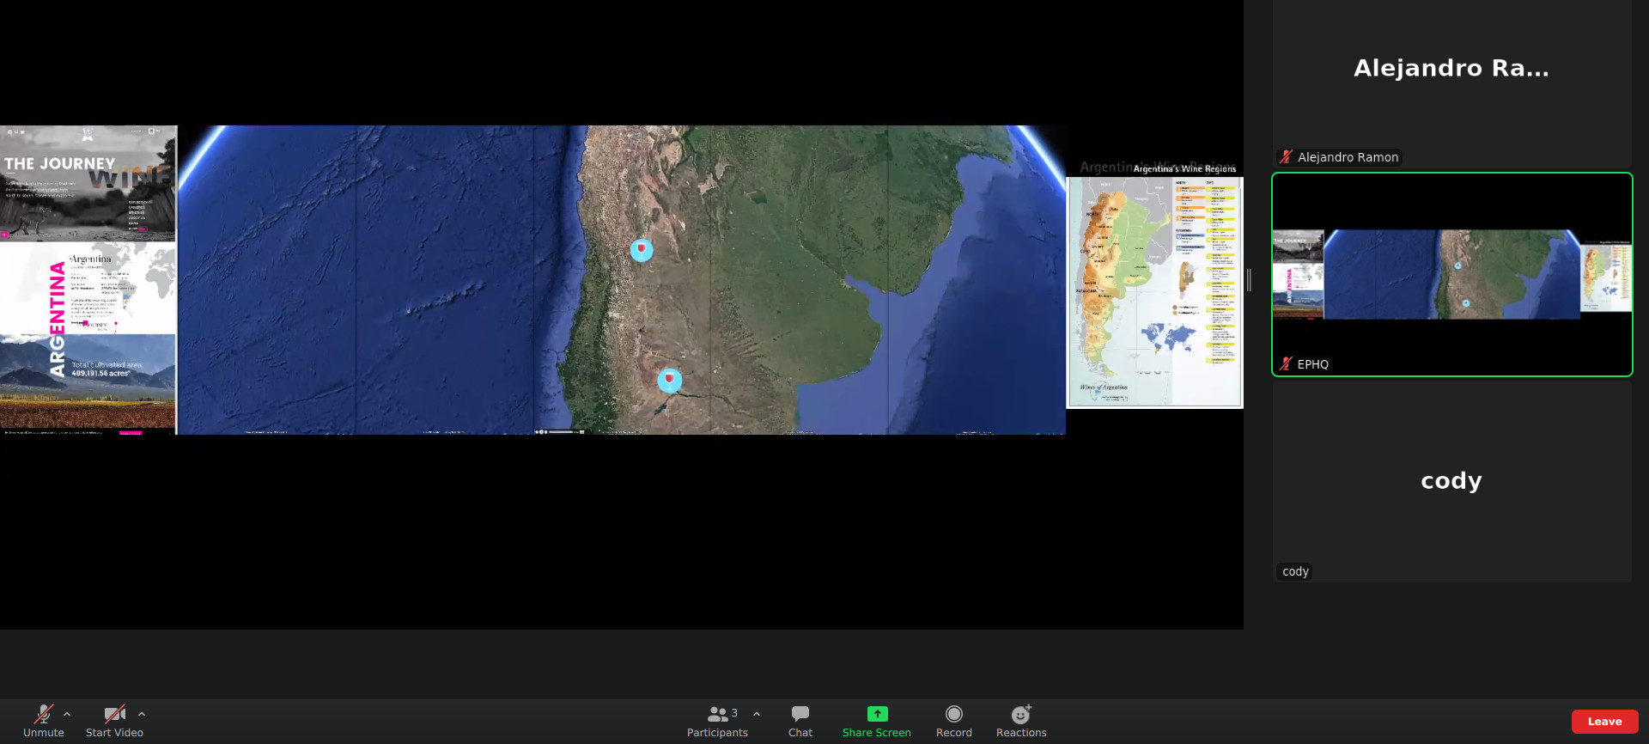Click the Total cultivated area text
1649x744 pixels.
(x=106, y=365)
